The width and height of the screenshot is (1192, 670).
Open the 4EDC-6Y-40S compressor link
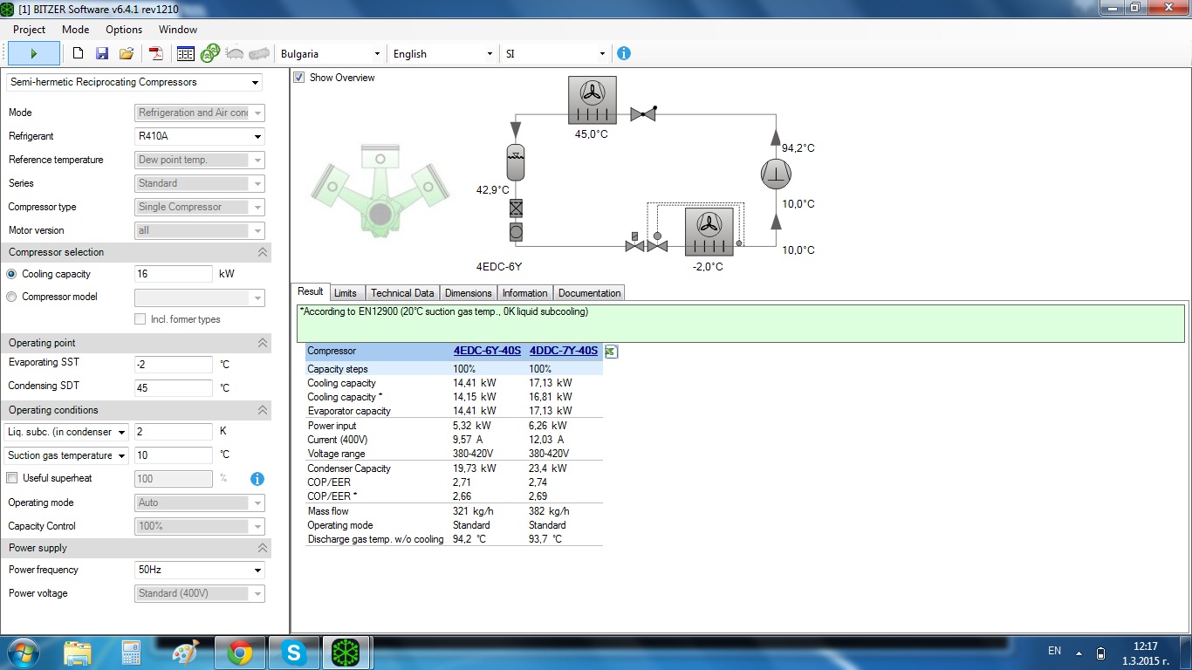[486, 351]
